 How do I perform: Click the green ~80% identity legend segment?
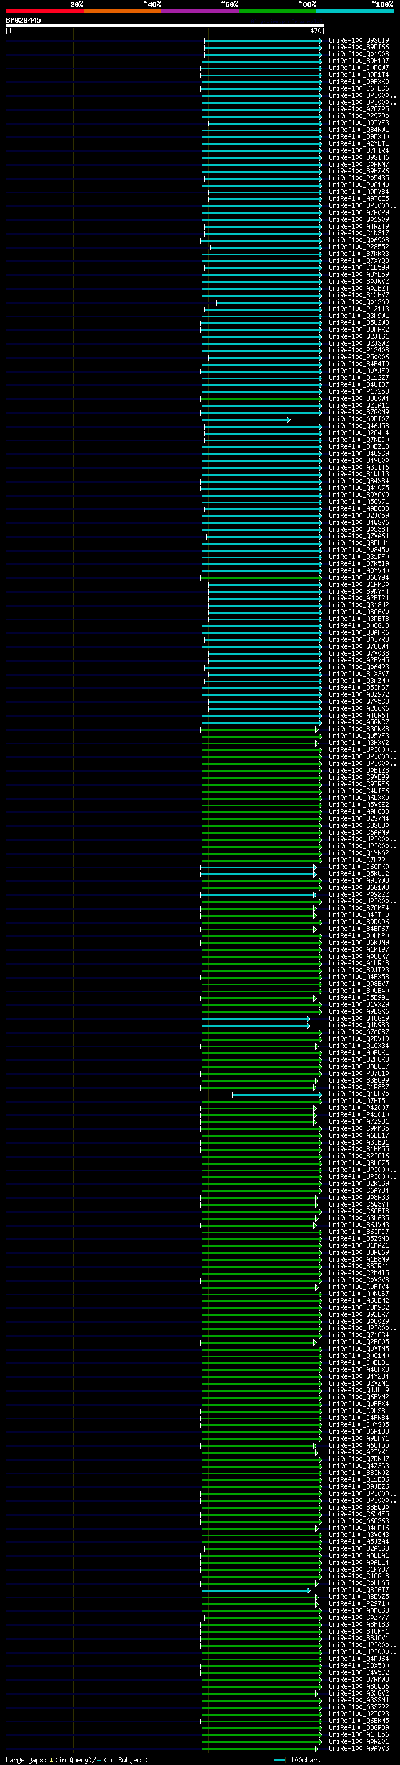click(x=277, y=11)
